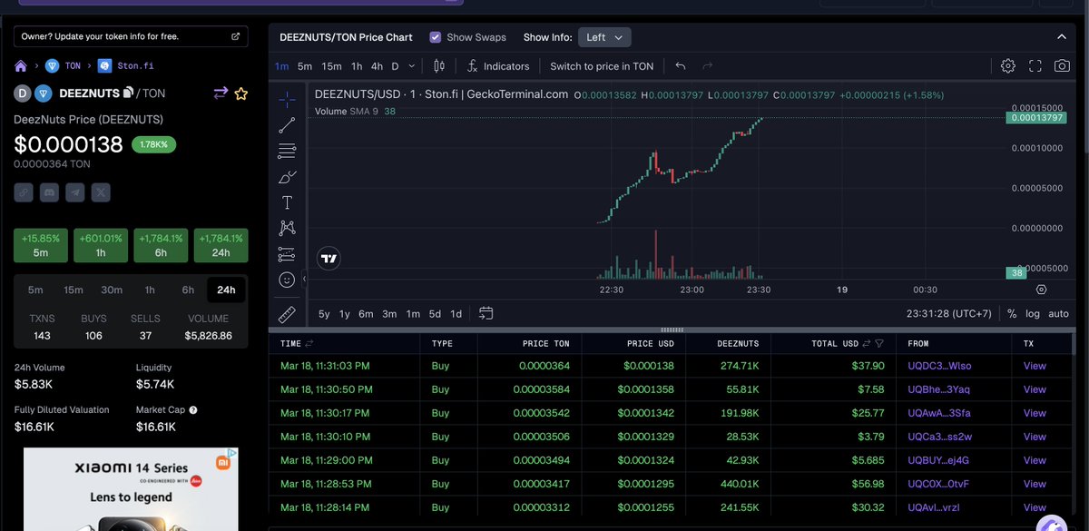Filter trades by total USD funnel icon

(x=879, y=344)
